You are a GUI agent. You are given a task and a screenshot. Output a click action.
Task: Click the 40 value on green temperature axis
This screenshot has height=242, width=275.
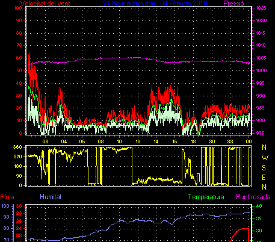(x=259, y=206)
